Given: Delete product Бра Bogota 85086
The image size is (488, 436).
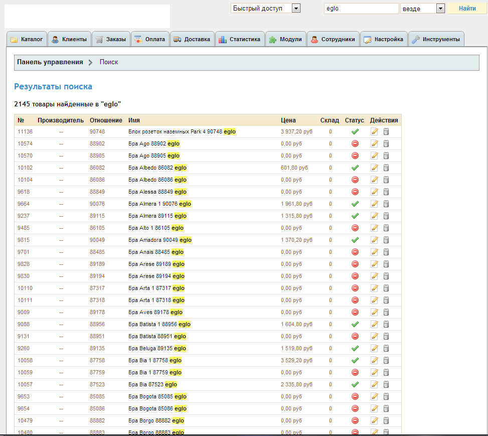Looking at the screenshot, I should tap(386, 408).
